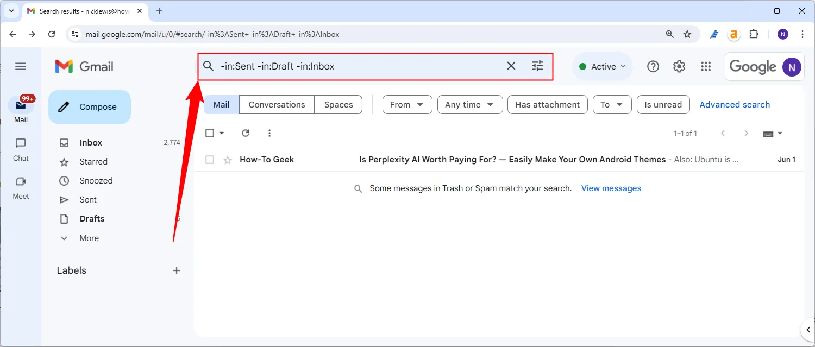Toggle the Is unread filter chip

point(663,105)
